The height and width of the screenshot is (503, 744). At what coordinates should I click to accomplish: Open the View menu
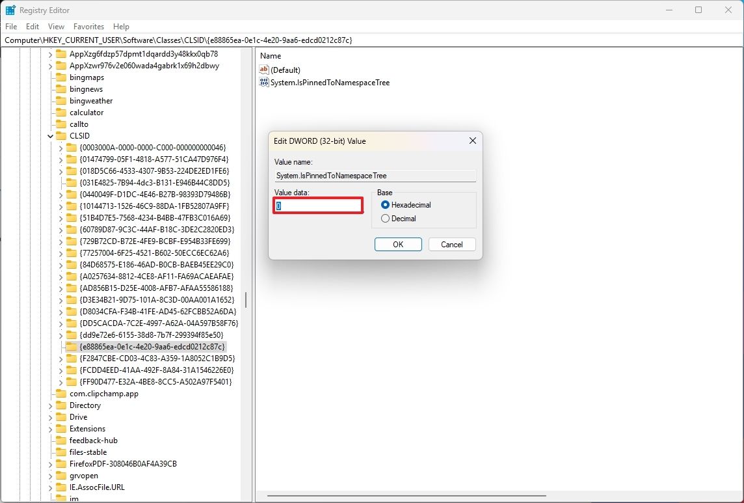(x=56, y=27)
